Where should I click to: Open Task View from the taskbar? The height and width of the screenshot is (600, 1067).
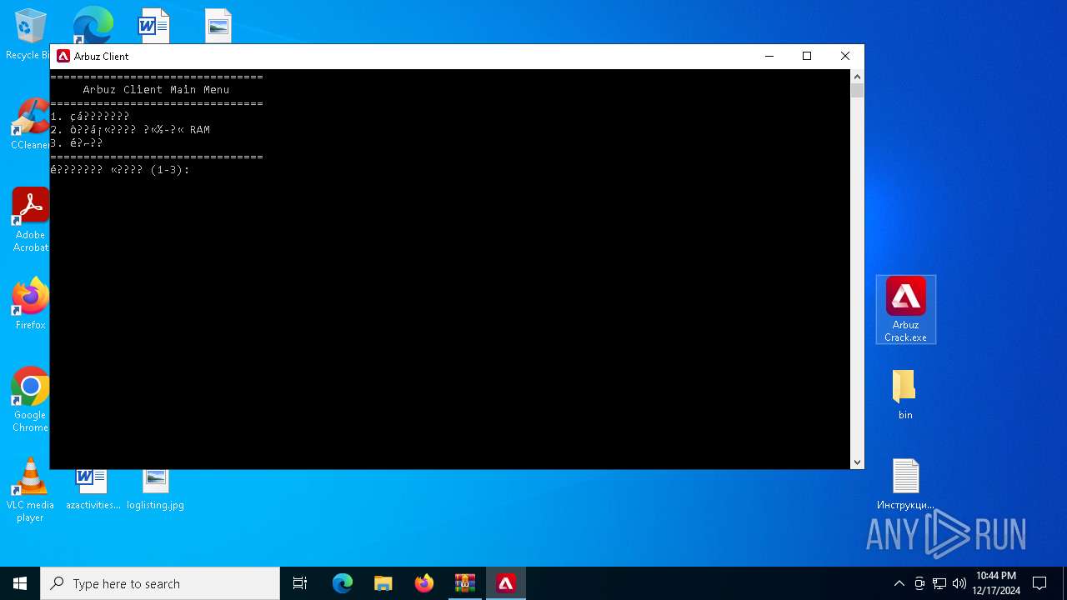300,583
